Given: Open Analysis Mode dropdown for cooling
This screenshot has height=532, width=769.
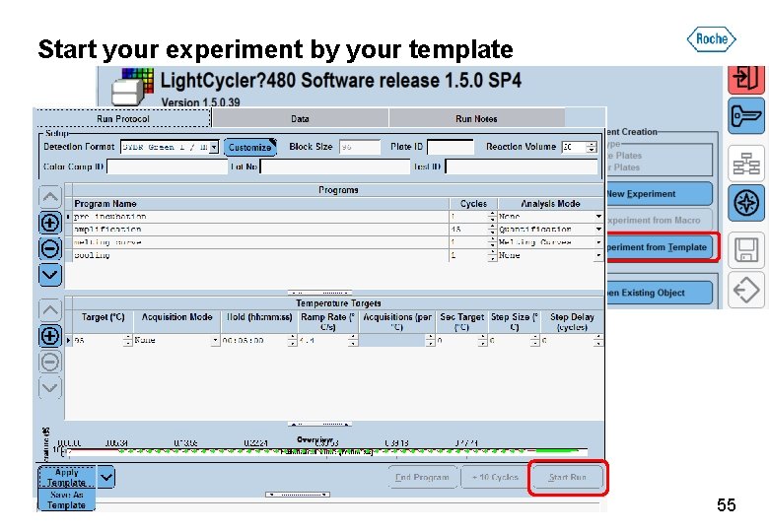Looking at the screenshot, I should (x=598, y=255).
